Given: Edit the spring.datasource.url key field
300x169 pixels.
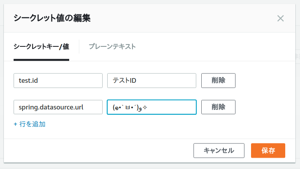Looking at the screenshot, I should point(58,107).
